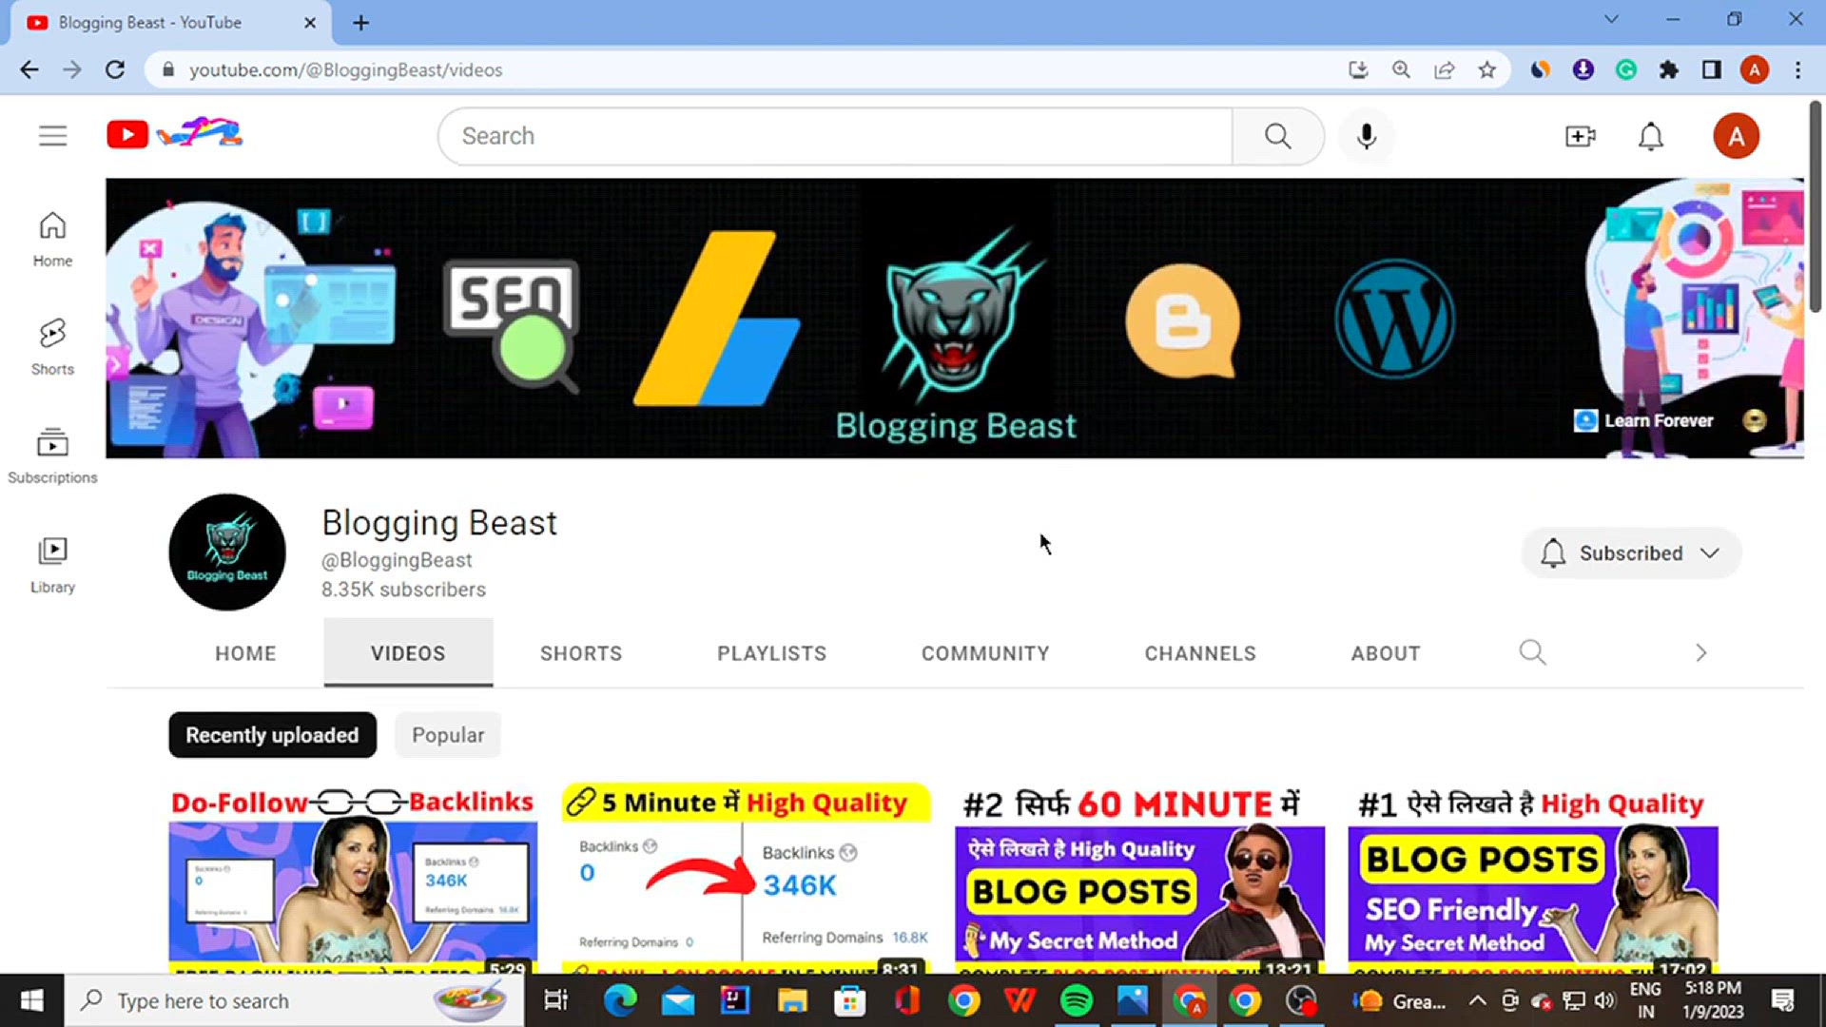Open the Chrome three-dot menu
This screenshot has height=1027, width=1826.
coord(1797,69)
